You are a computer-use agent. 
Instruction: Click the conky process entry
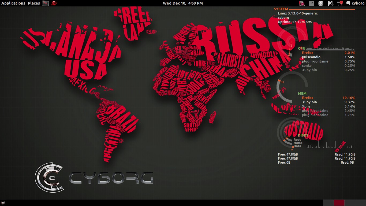307,66
